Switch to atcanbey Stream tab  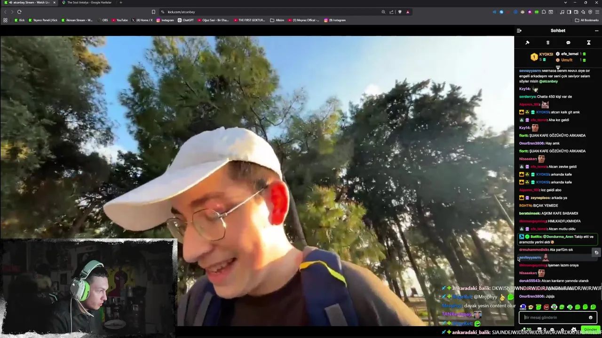click(x=29, y=2)
